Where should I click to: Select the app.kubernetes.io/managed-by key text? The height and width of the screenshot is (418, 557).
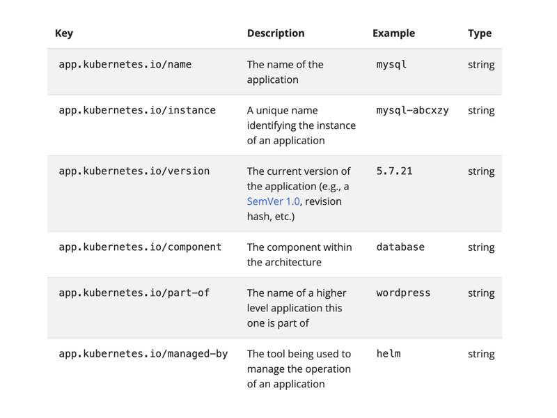(x=143, y=354)
